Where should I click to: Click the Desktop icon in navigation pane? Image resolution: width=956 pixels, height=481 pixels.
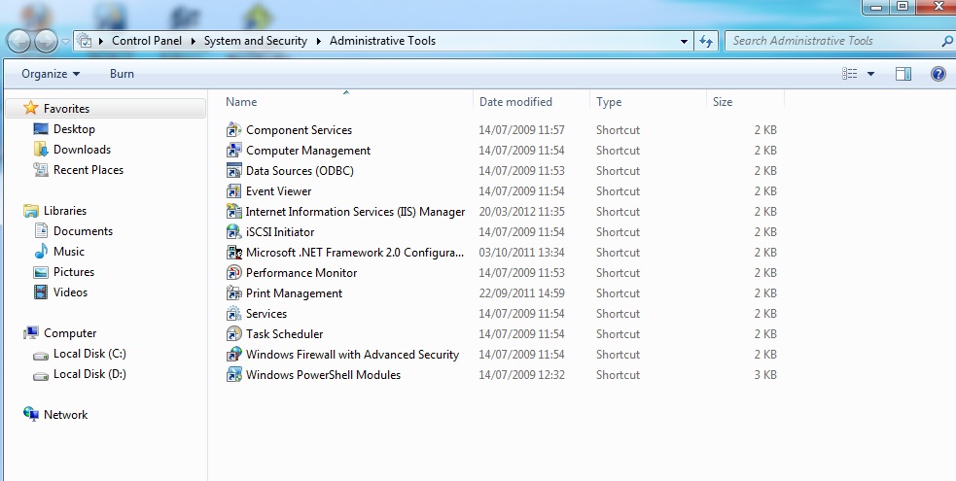[41, 129]
